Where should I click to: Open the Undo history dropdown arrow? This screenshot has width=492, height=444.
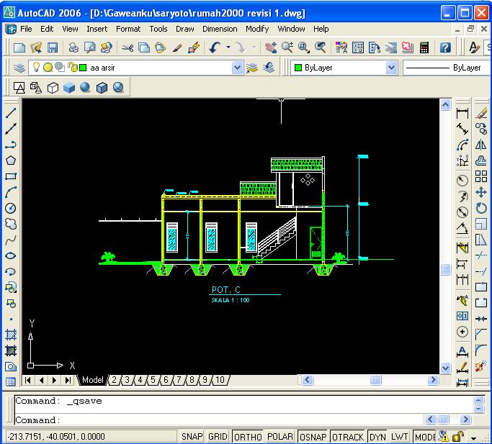point(228,47)
